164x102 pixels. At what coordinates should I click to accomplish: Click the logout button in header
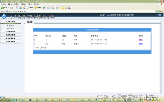tap(160, 15)
